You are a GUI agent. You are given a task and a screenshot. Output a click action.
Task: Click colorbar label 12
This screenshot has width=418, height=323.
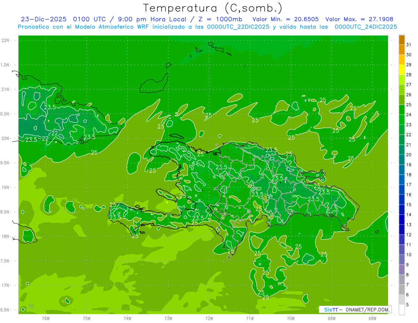pyautogui.click(x=409, y=235)
